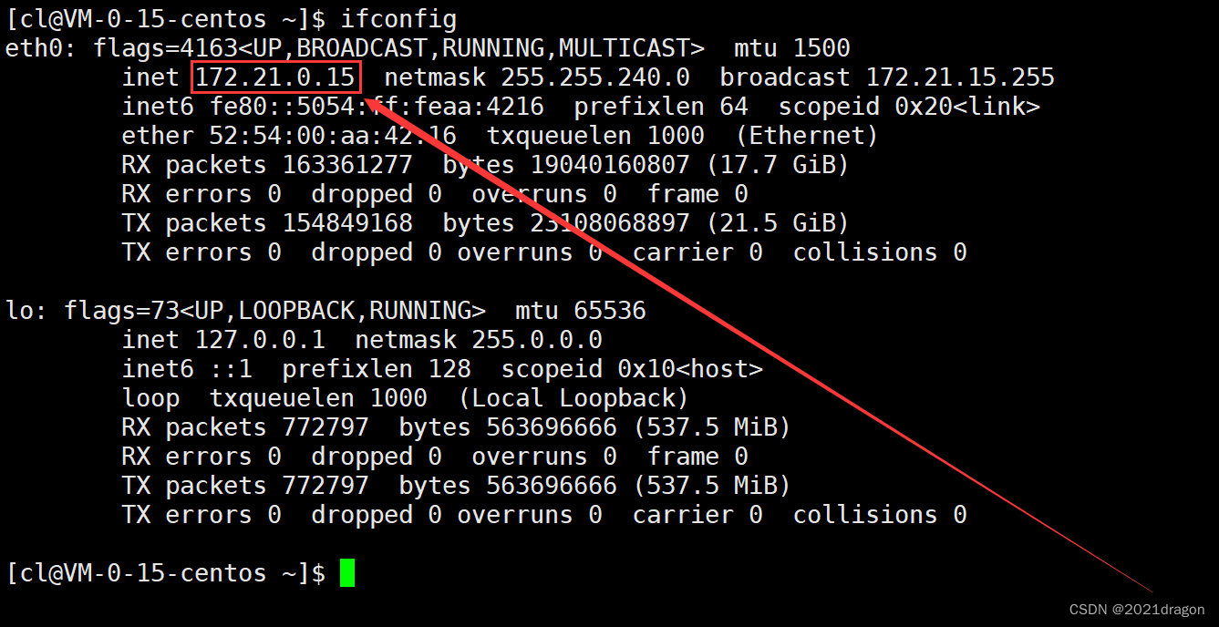
Task: Click the red-boxed IP address 172.21.0.15
Action: point(276,77)
